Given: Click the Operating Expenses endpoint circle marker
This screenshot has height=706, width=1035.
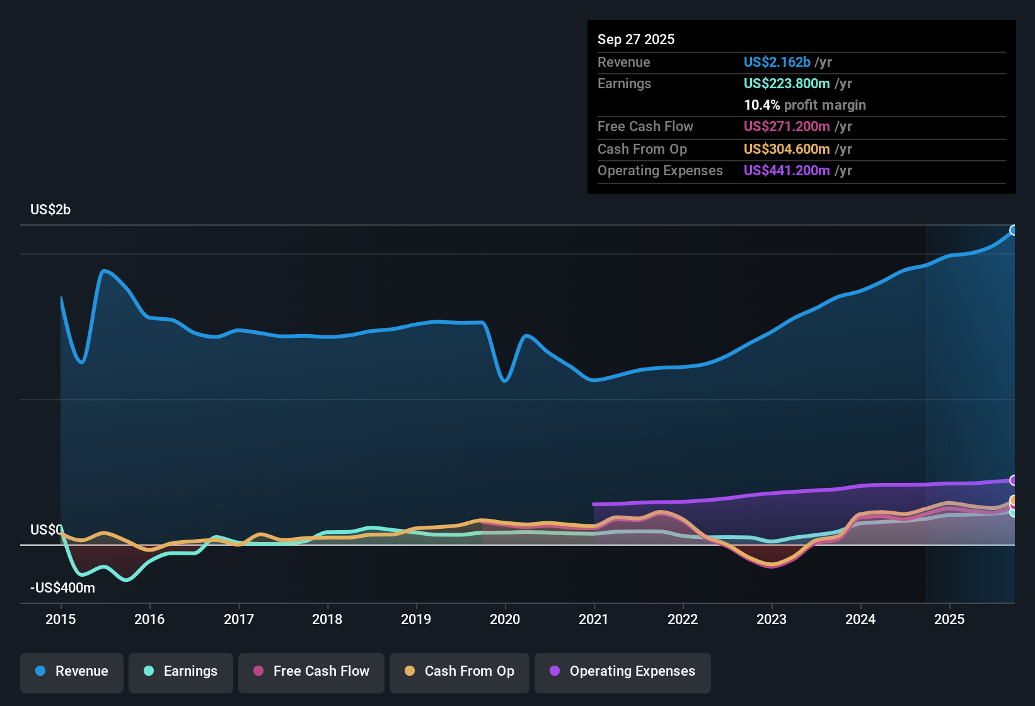Looking at the screenshot, I should [x=1014, y=481].
